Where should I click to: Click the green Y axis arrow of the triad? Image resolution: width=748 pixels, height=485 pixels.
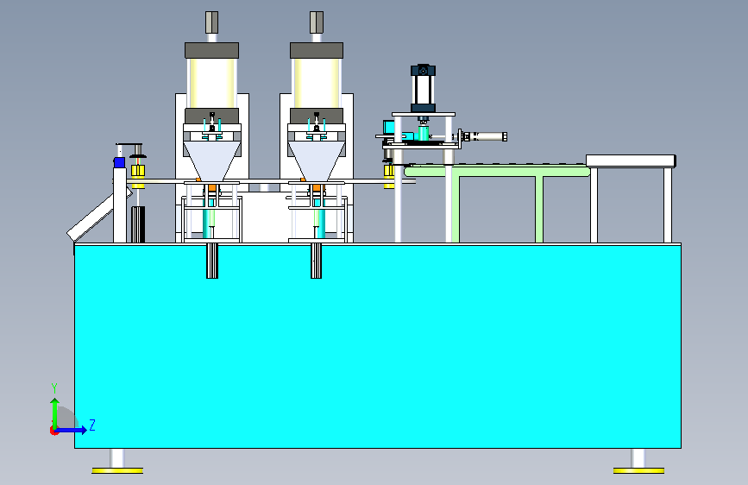[x=55, y=413]
